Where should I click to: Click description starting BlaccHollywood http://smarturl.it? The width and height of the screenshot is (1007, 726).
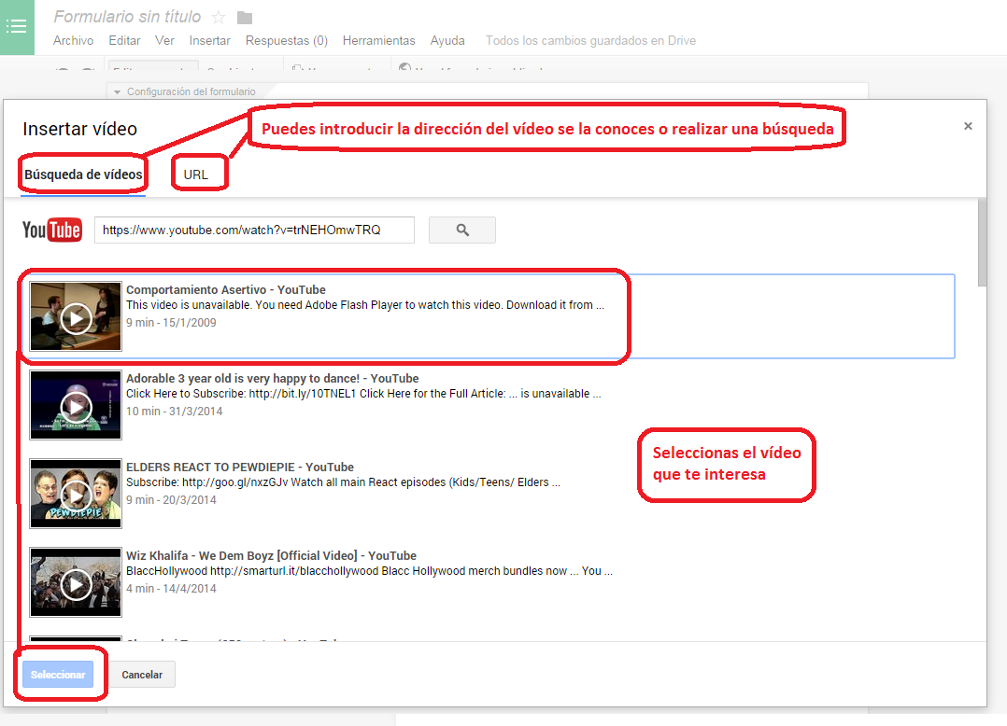tap(369, 571)
